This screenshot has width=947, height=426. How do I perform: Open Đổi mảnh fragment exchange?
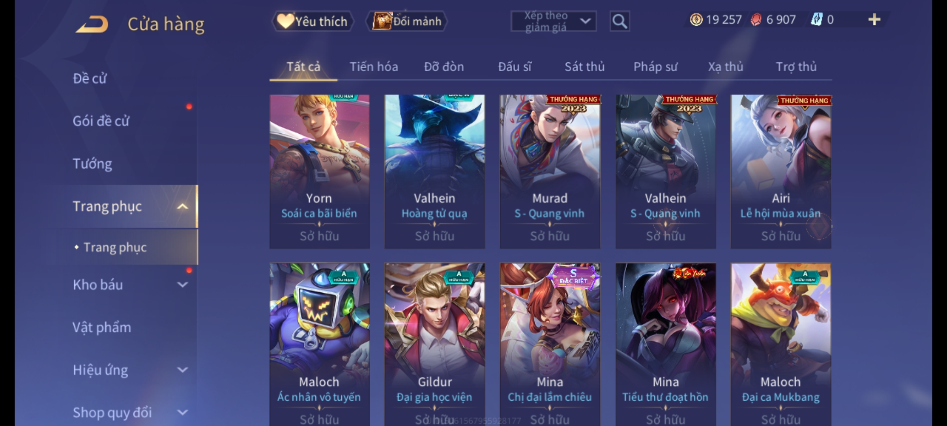406,21
